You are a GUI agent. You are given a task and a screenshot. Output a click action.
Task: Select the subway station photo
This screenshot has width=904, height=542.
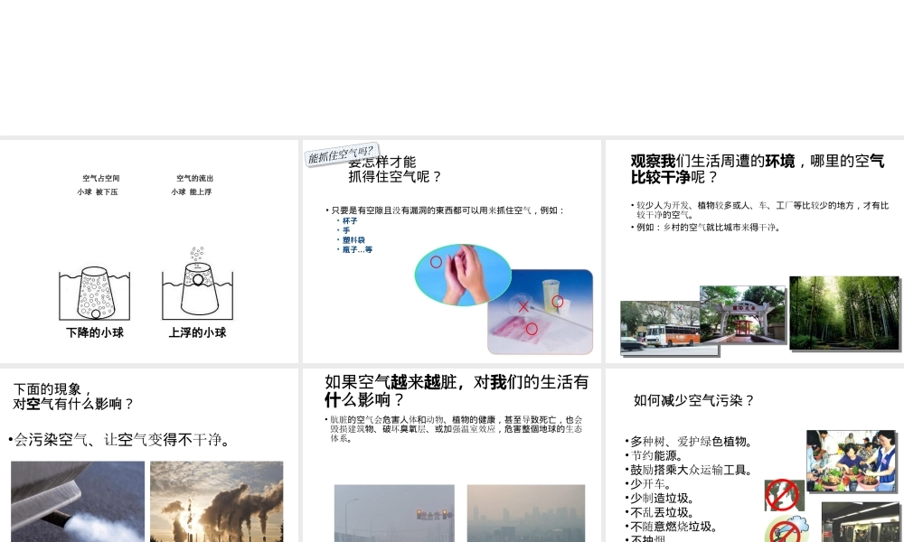[x=861, y=522]
